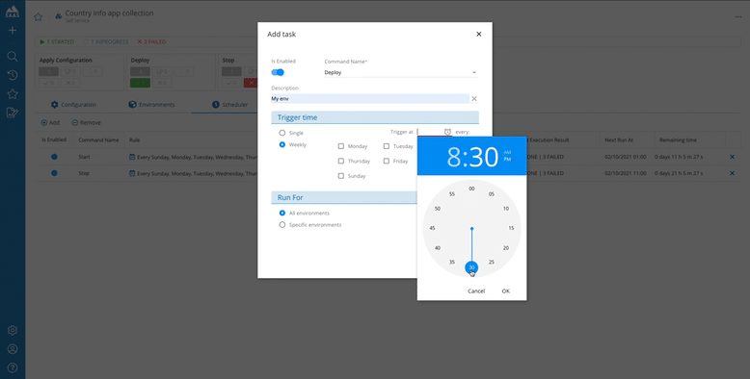Screen dimensions: 750x379
Task: Delete the Start task row
Action: [x=732, y=157]
